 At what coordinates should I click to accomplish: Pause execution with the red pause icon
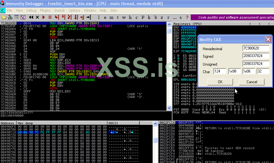click(50, 17)
